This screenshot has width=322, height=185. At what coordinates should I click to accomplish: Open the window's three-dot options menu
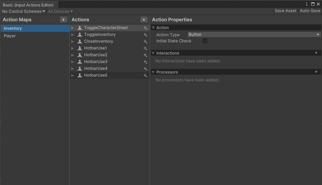[307, 4]
